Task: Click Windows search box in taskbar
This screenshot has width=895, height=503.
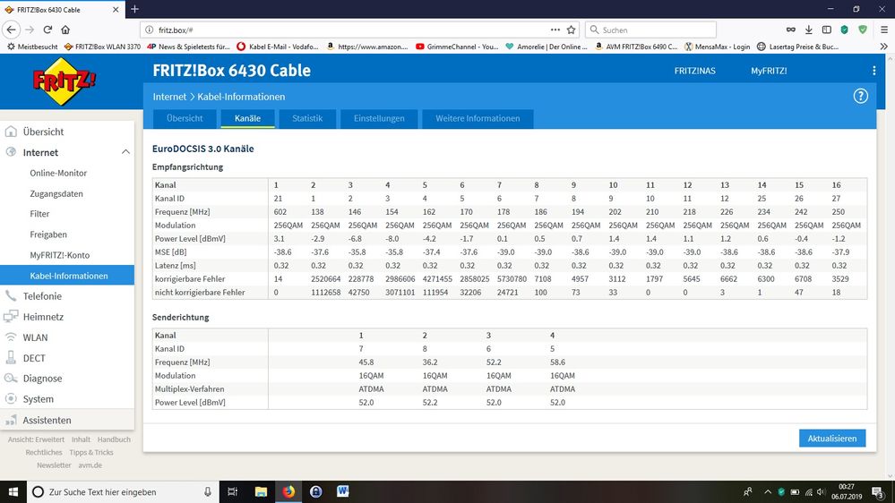Action: 123,491
